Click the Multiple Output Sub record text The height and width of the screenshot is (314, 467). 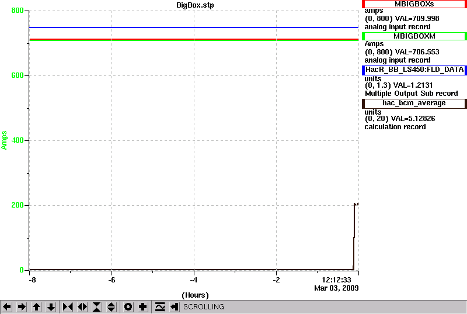412,94
